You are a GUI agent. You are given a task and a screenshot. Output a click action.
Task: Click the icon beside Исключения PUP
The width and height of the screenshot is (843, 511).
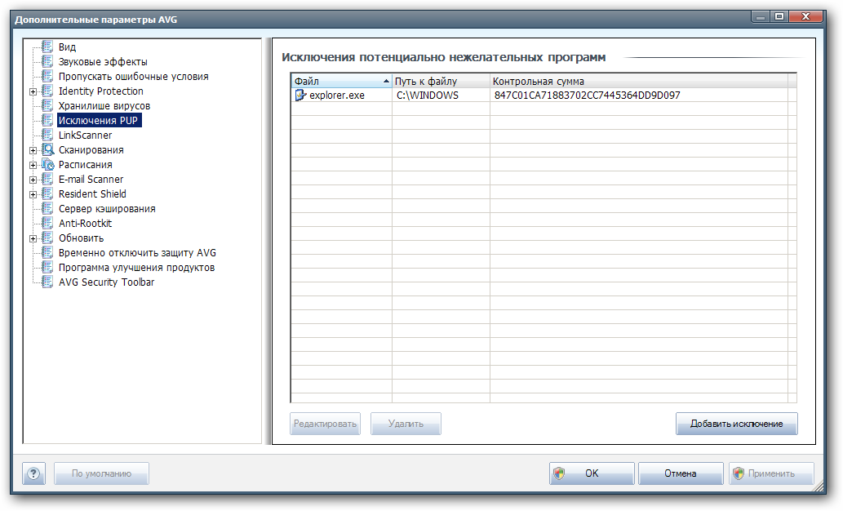47,120
